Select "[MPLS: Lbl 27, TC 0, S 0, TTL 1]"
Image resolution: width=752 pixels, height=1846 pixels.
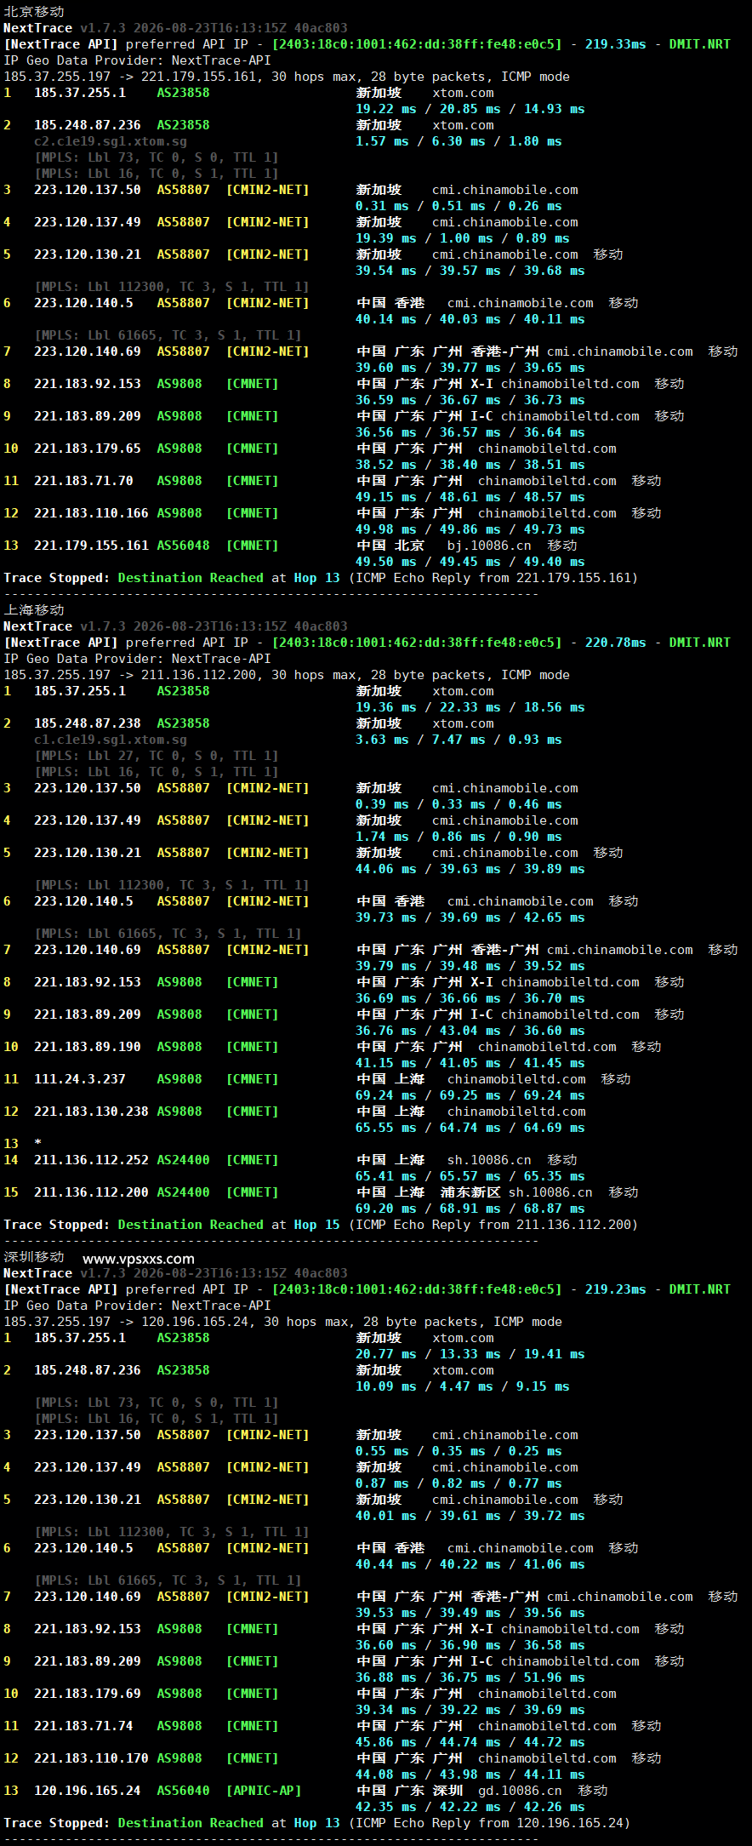pos(157,756)
